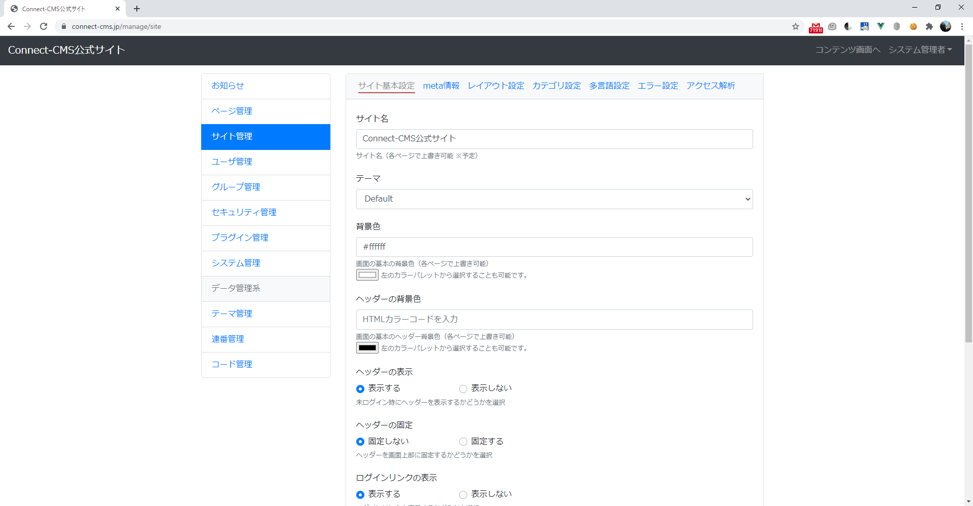Open the Chrome profile avatar
The height and width of the screenshot is (506, 973).
click(946, 26)
